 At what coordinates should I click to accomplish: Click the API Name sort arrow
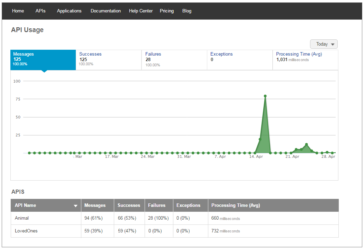point(75,206)
